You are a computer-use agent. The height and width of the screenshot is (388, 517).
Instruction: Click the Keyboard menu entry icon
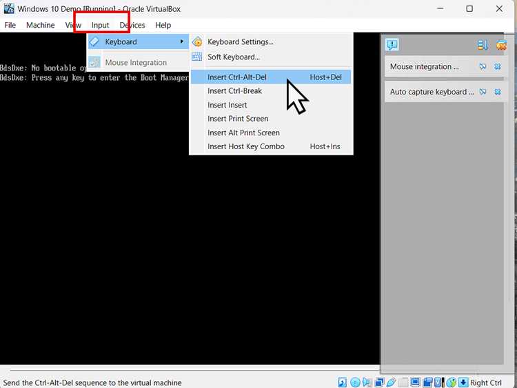coord(94,41)
